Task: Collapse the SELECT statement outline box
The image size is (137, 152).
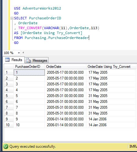Action: coord(12,18)
